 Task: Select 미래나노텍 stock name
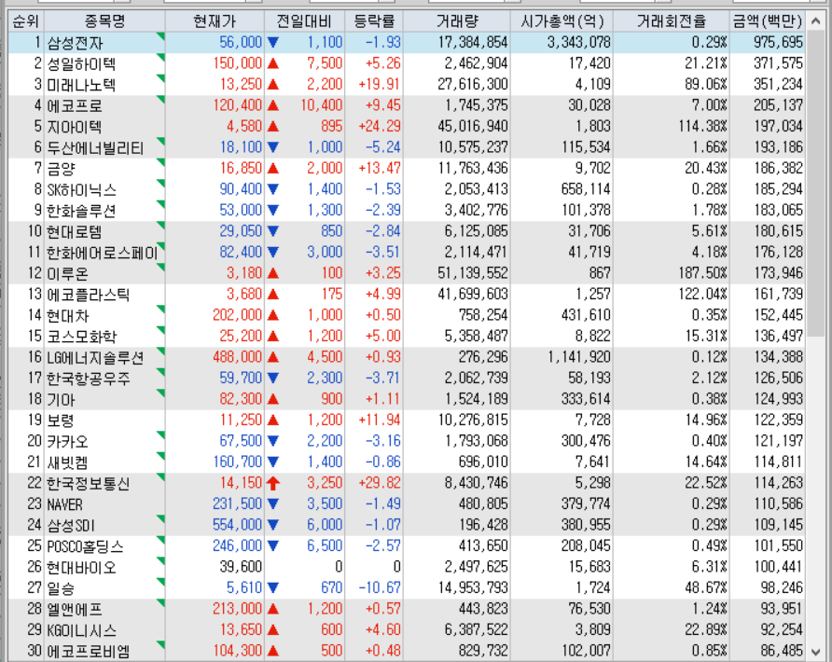(81, 84)
